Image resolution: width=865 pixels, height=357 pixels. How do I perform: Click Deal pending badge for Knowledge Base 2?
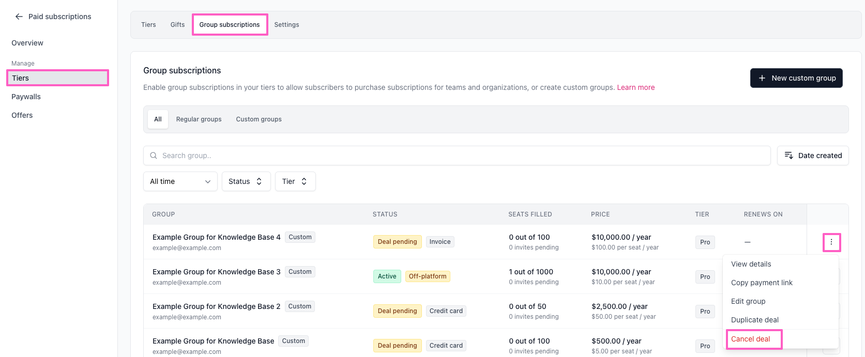click(x=397, y=311)
